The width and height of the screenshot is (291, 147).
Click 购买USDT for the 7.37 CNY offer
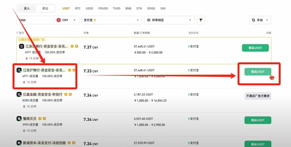tap(255, 48)
